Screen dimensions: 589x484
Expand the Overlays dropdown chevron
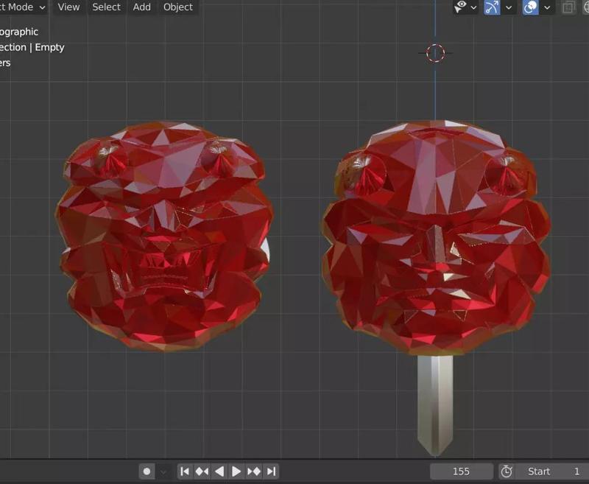[x=549, y=9]
